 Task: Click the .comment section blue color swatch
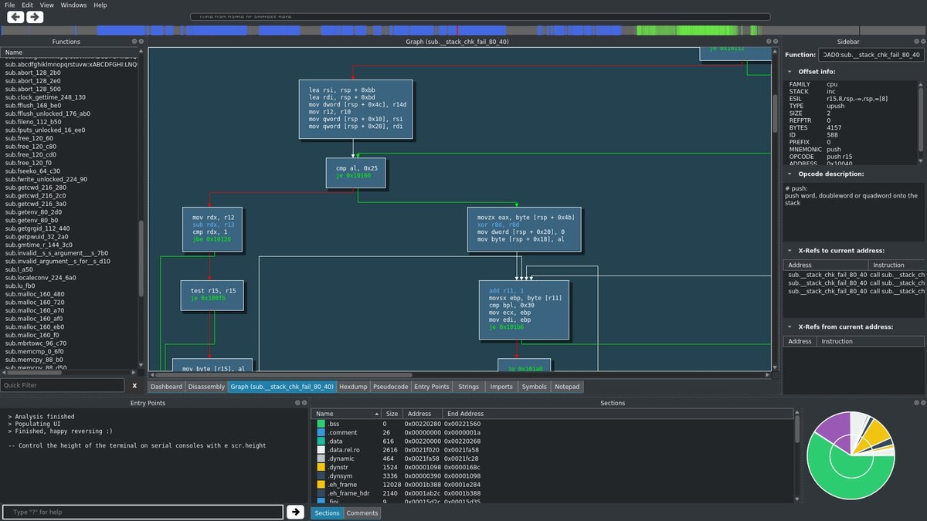(321, 432)
